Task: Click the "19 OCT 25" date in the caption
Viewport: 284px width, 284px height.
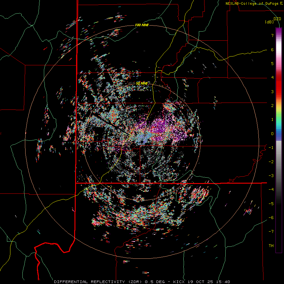Action: (201, 282)
